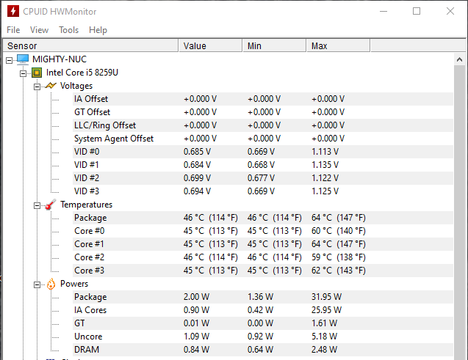
Task: Click the 1.135 V max VID #1 value
Action: 325,165
